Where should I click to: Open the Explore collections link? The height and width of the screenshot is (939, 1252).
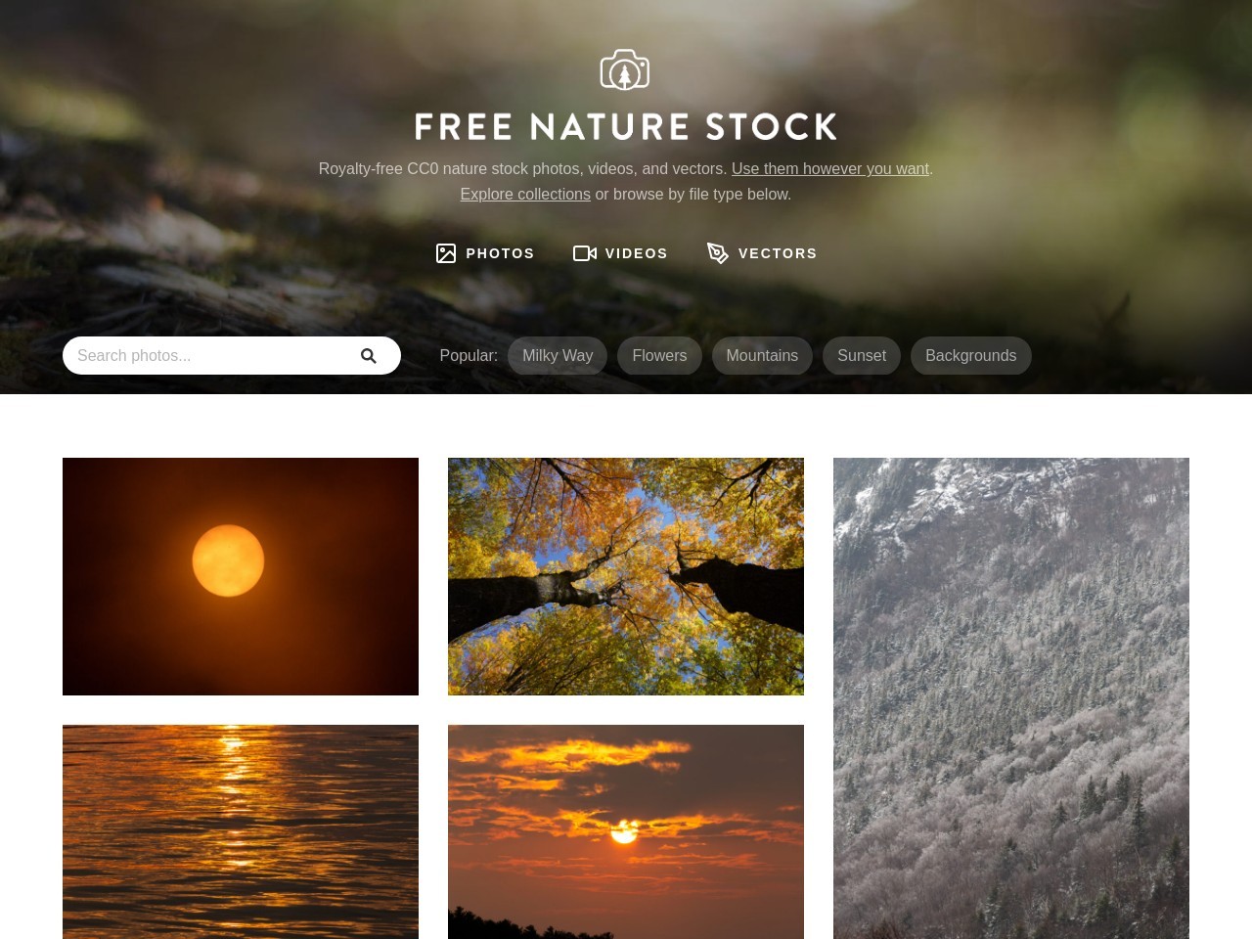pos(525,194)
